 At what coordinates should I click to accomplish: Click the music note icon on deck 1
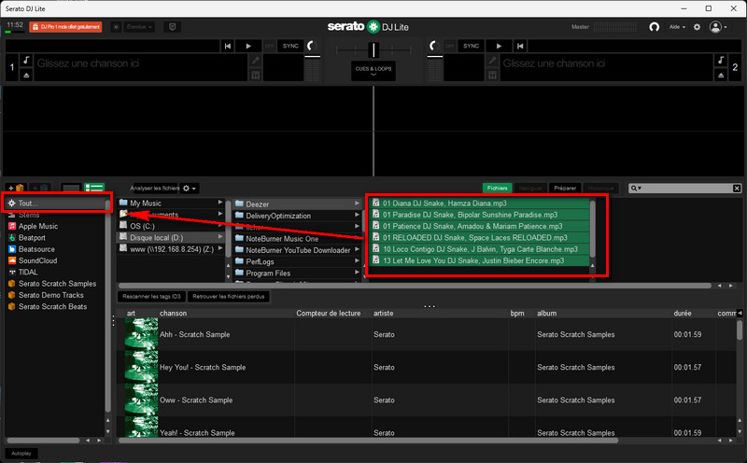(x=27, y=60)
